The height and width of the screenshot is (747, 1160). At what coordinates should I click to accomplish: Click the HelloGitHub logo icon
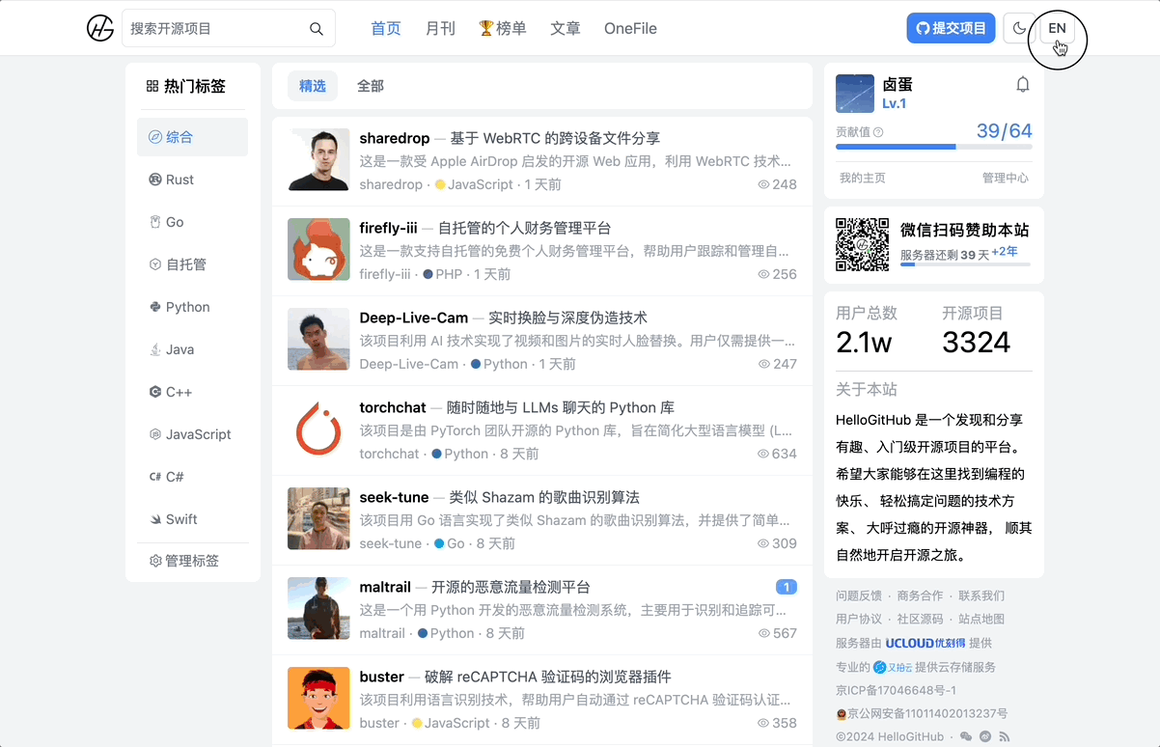[100, 29]
